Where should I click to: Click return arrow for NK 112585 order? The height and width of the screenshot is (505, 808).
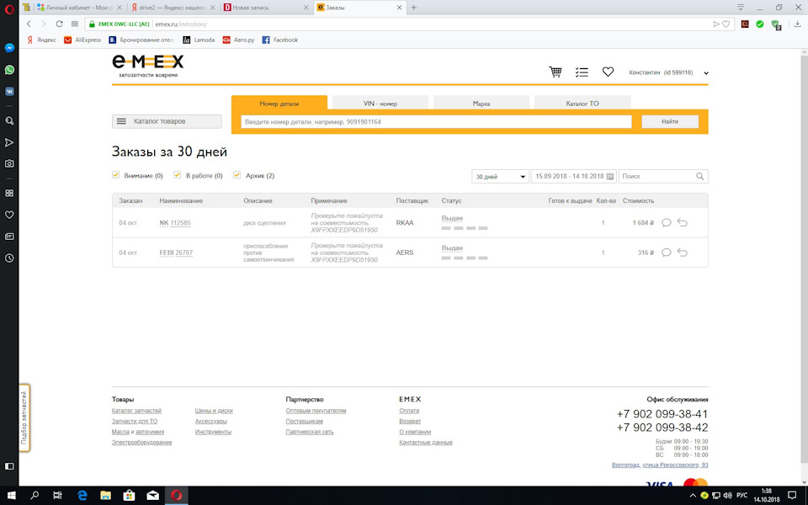(x=683, y=222)
